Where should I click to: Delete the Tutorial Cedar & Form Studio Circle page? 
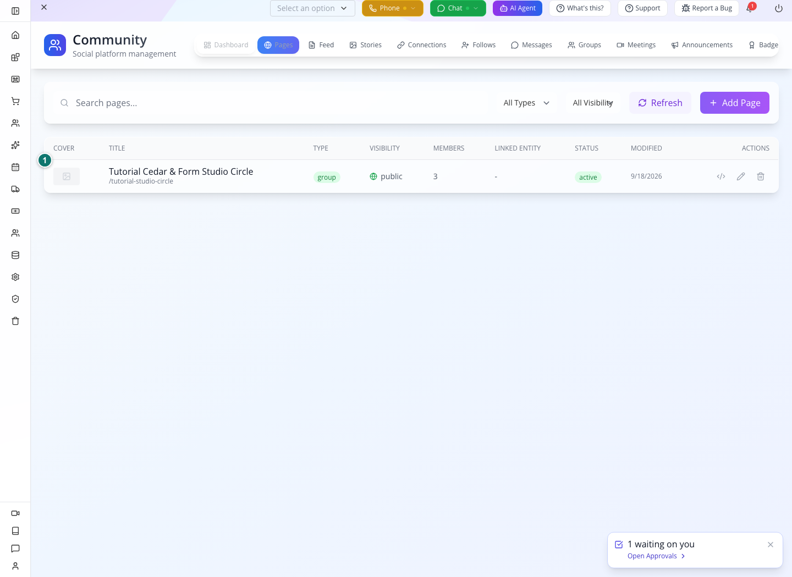[761, 176]
